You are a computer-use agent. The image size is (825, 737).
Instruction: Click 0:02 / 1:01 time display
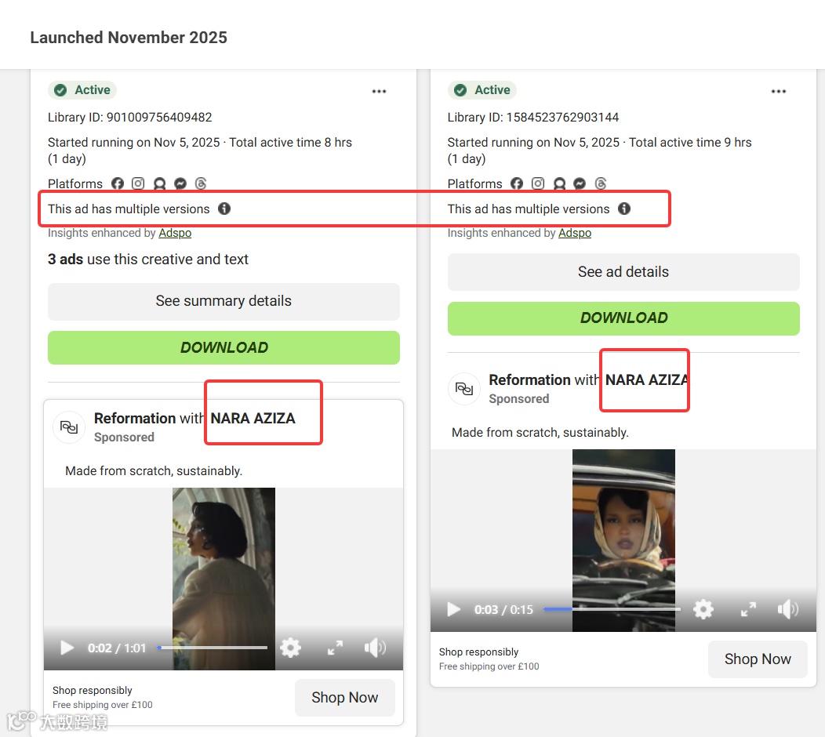pyautogui.click(x=117, y=648)
